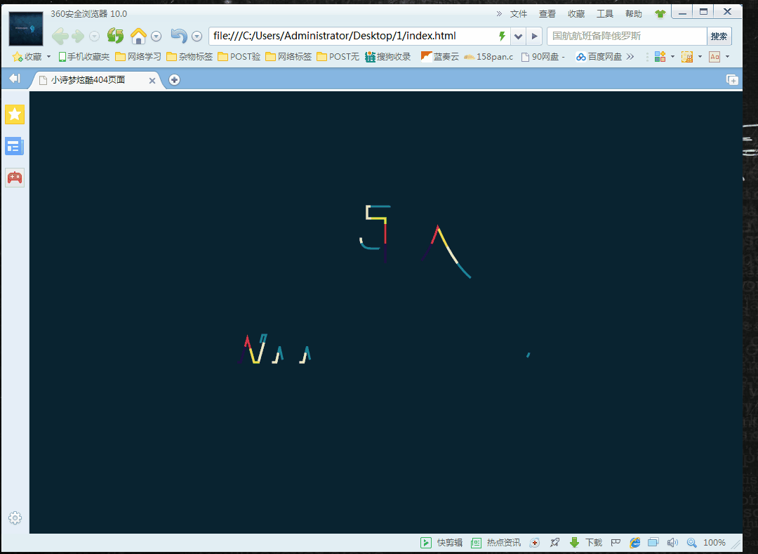Open the 蓝奏云 bookmark

point(439,56)
